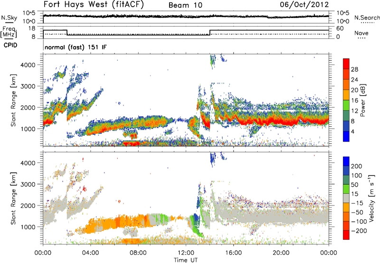Click the "18" frequency axis value
The image size is (380, 263).
[32, 28]
